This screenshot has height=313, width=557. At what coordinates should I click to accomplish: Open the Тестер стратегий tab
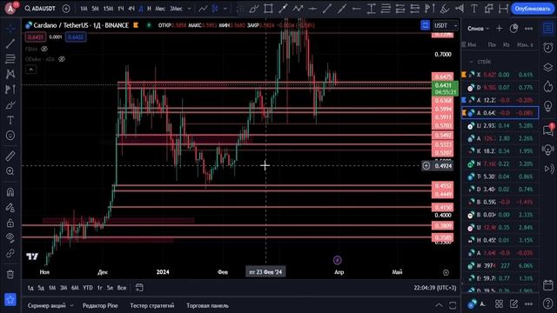click(x=152, y=305)
